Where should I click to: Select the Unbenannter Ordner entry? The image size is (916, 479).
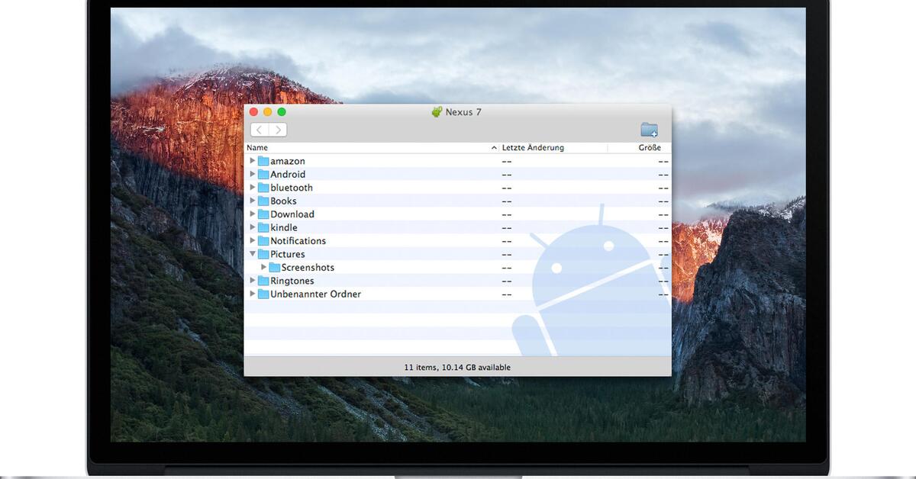tap(314, 294)
